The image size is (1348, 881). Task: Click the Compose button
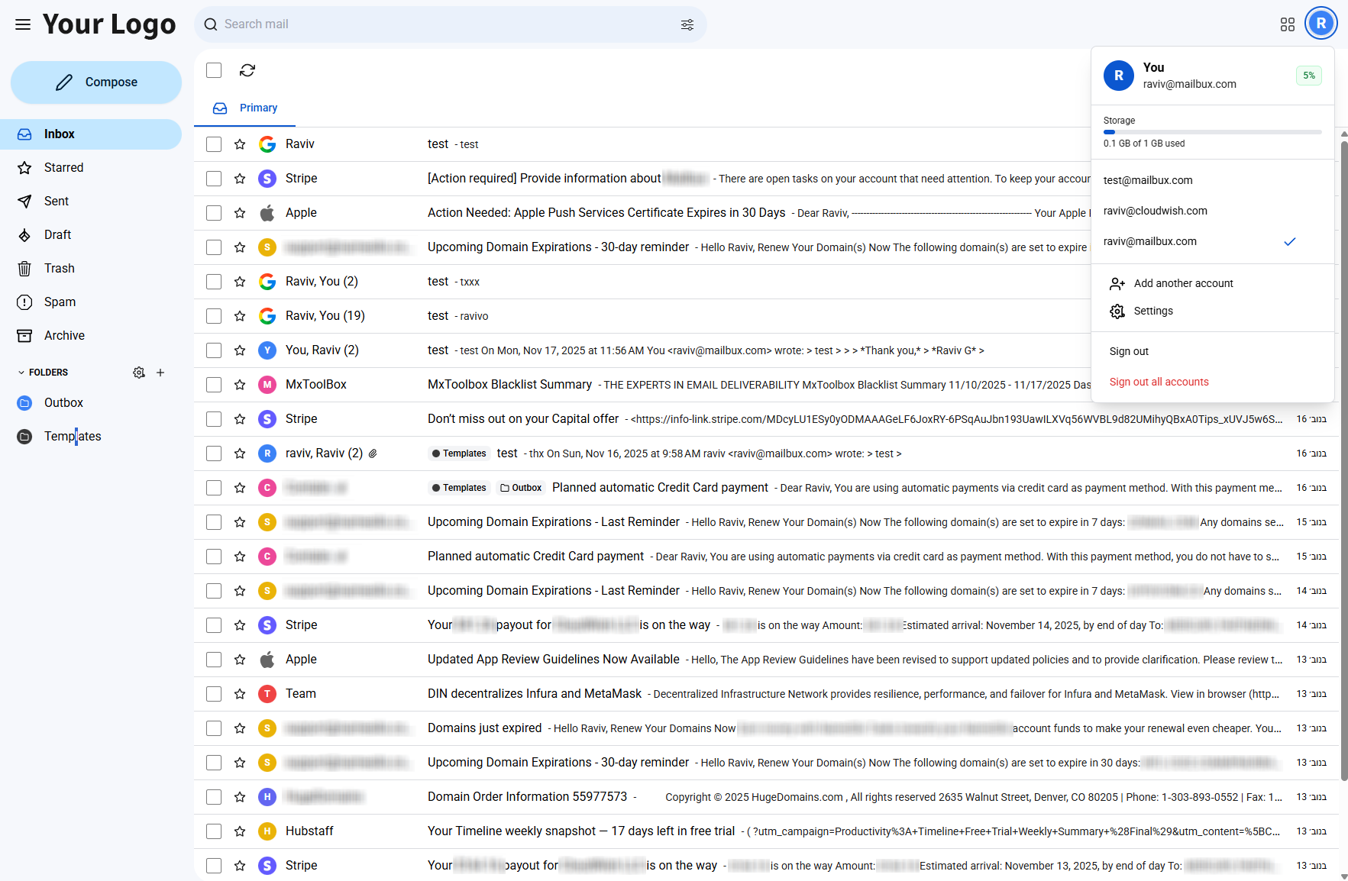tap(96, 82)
